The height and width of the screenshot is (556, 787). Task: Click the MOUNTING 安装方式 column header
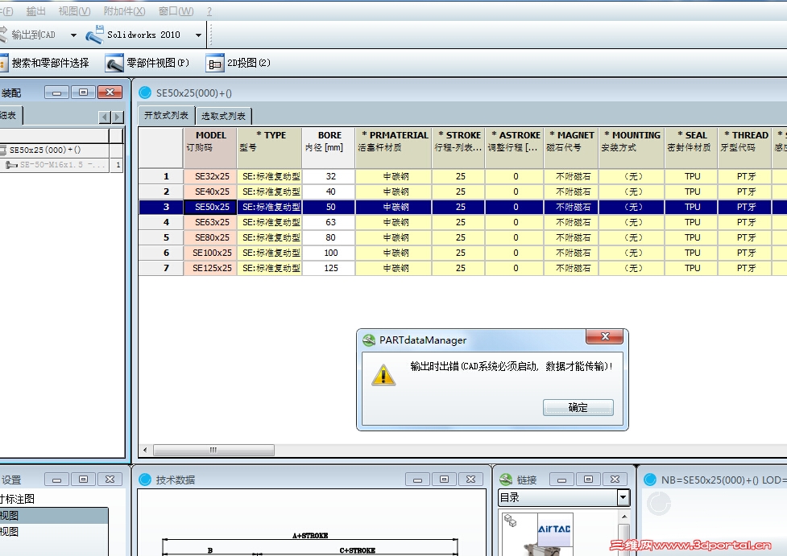point(632,147)
